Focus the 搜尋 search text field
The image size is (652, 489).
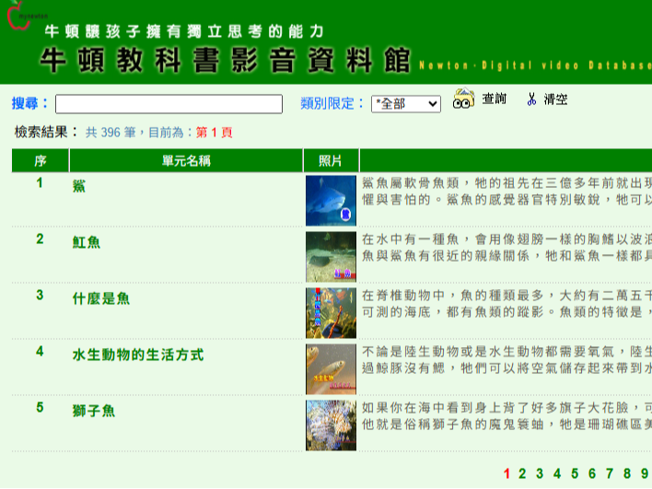[169, 103]
